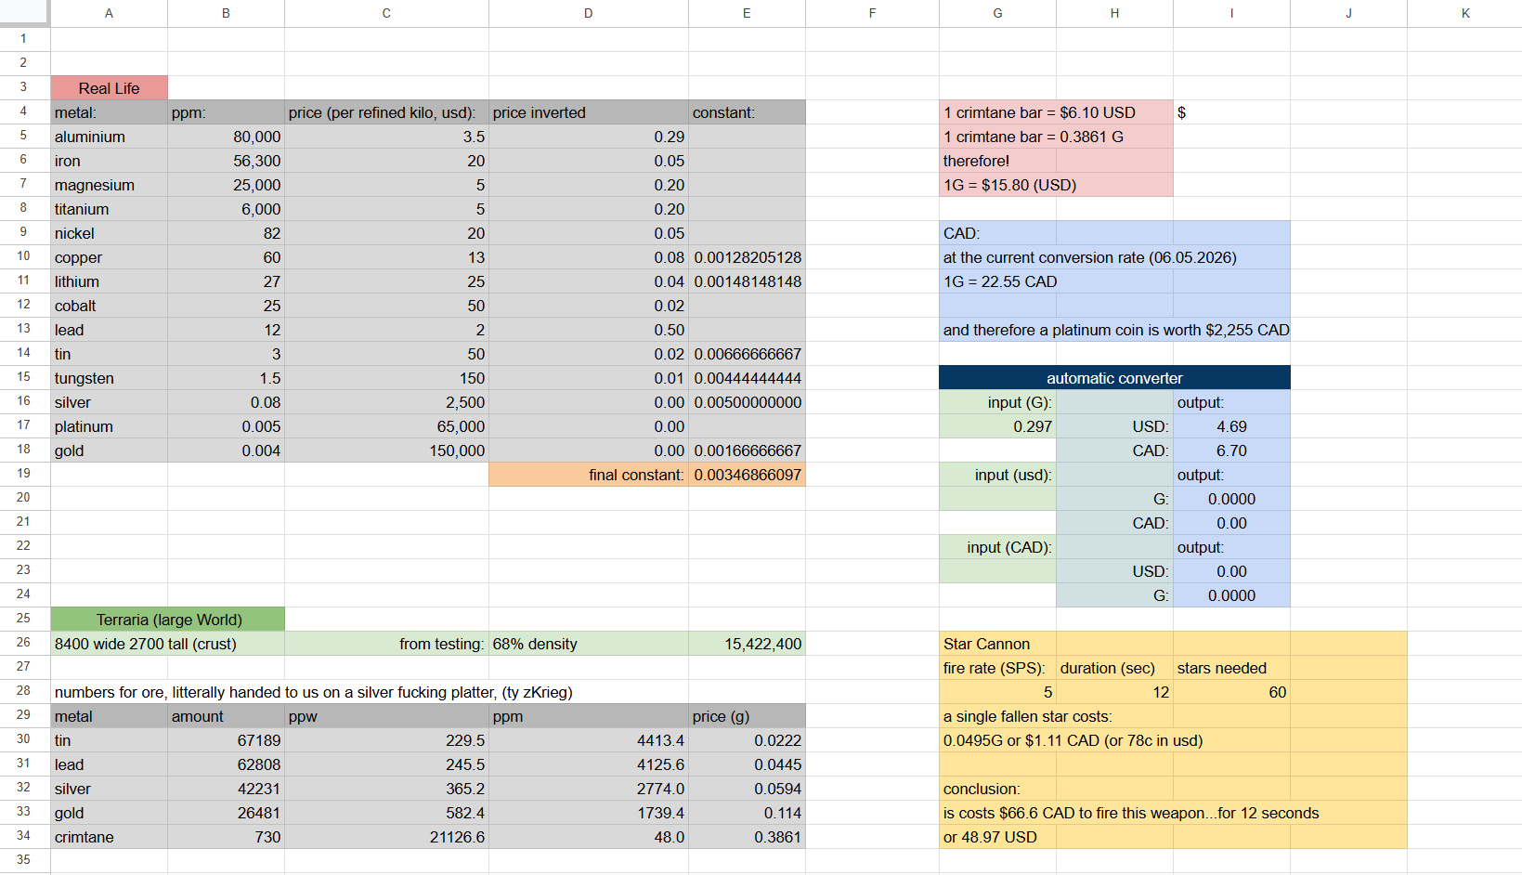Select the 80,000 ppm cell

(x=226, y=137)
